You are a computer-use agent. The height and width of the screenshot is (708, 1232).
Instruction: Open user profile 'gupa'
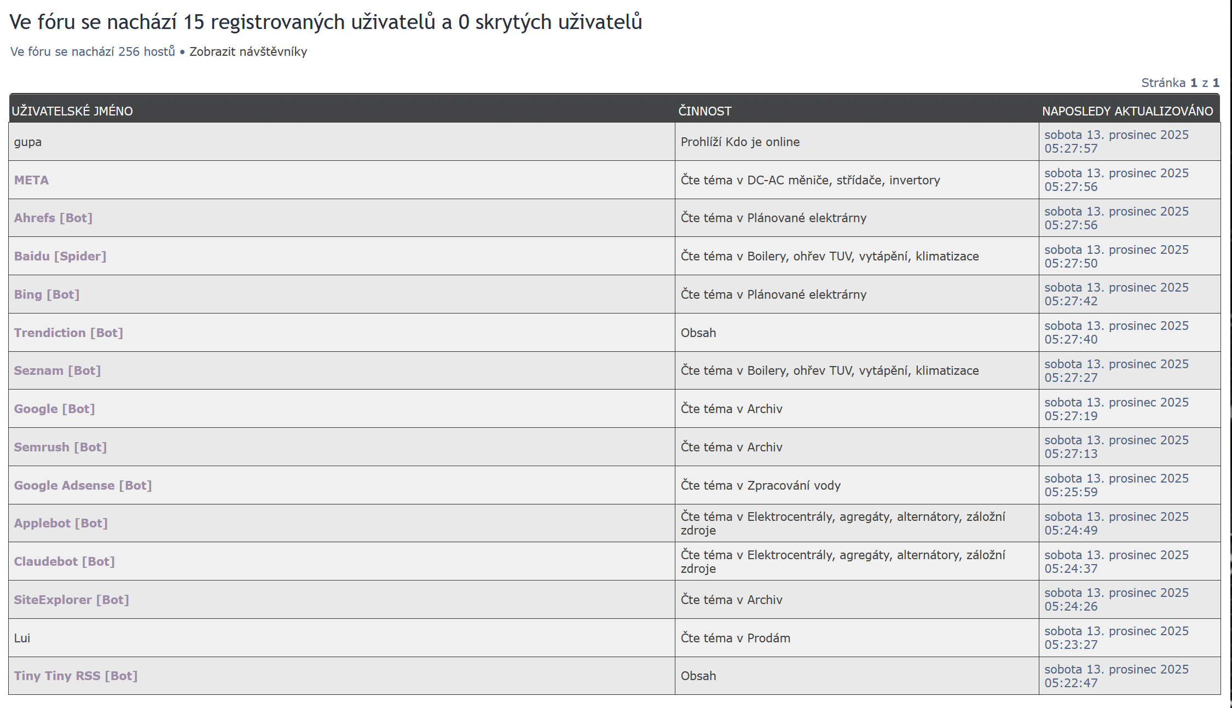pos(27,142)
